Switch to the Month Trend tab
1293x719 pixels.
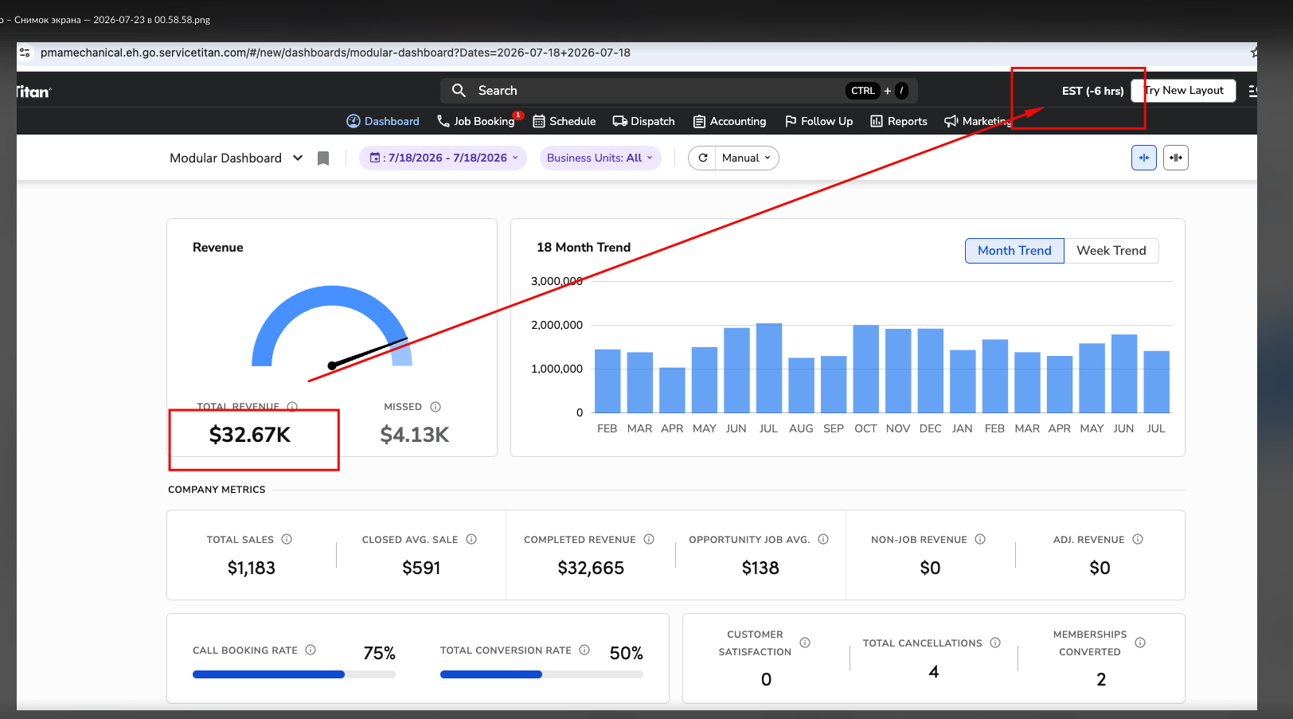click(1014, 251)
